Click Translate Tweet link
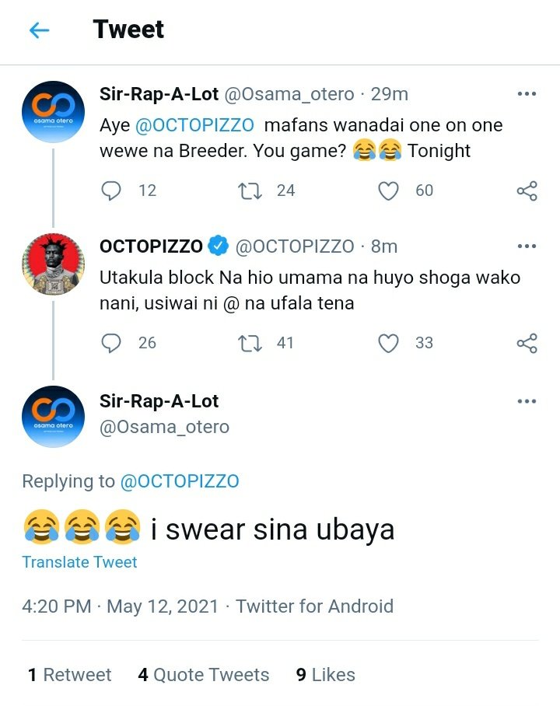560x706 pixels. [x=79, y=562]
